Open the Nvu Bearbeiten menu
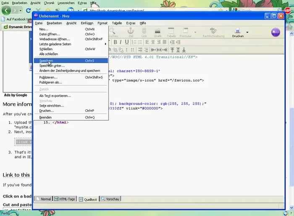 [54, 23]
